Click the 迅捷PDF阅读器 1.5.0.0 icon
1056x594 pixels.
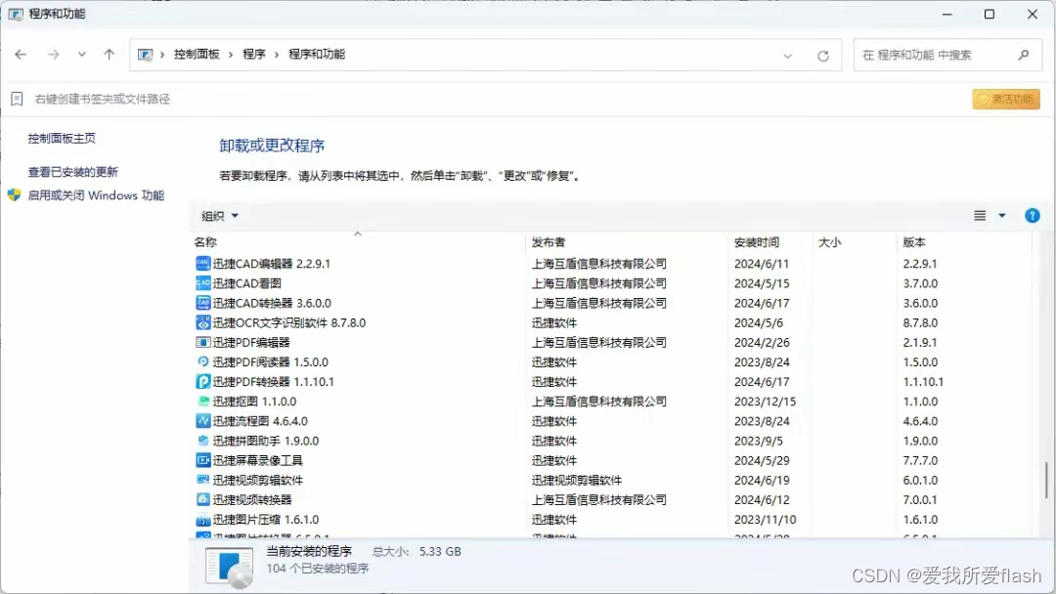click(x=202, y=361)
